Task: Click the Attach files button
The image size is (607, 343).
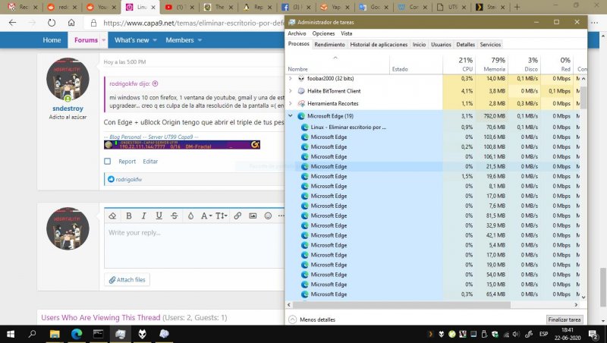Action: (x=127, y=280)
